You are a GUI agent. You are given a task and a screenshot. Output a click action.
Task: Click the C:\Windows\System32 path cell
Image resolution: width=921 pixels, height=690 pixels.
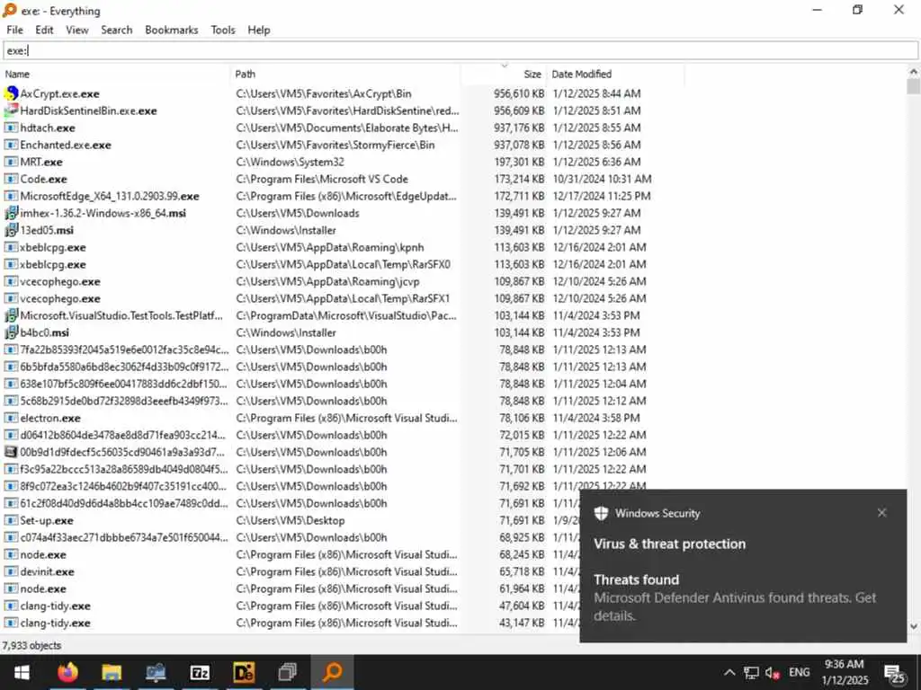coord(291,162)
